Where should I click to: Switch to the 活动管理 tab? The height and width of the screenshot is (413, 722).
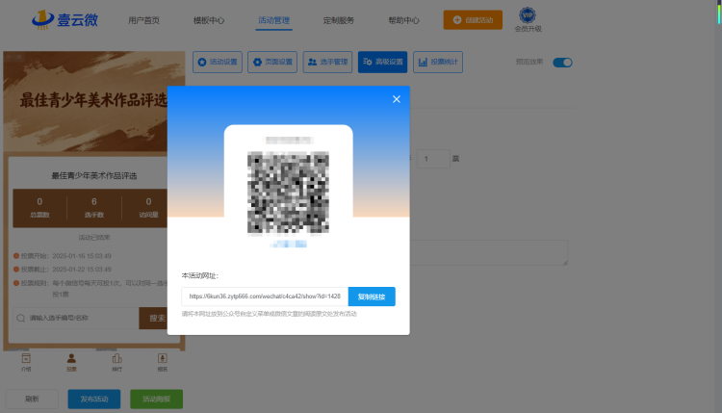(273, 20)
